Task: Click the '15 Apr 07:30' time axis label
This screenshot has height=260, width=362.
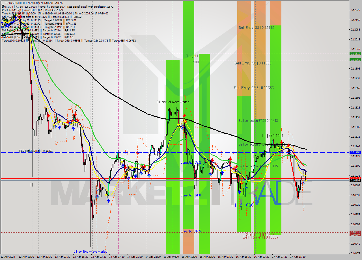Action: [171, 257]
